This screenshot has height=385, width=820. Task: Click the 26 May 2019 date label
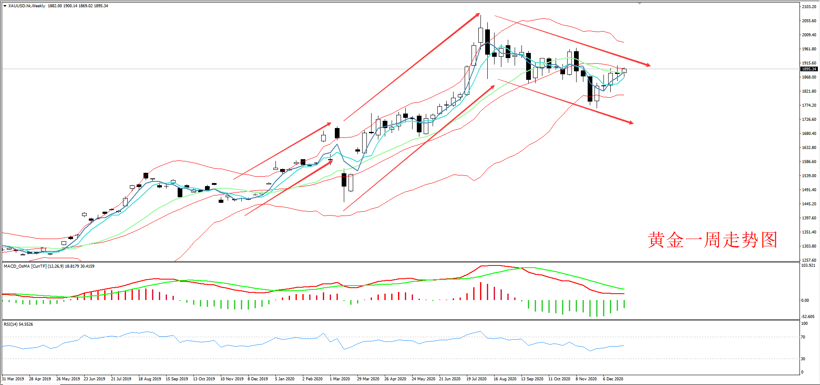68,379
